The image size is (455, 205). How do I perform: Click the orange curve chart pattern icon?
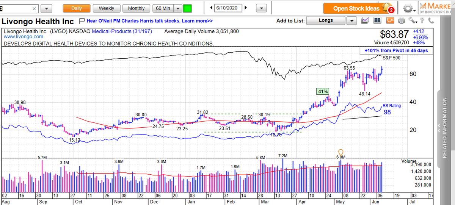(390, 20)
